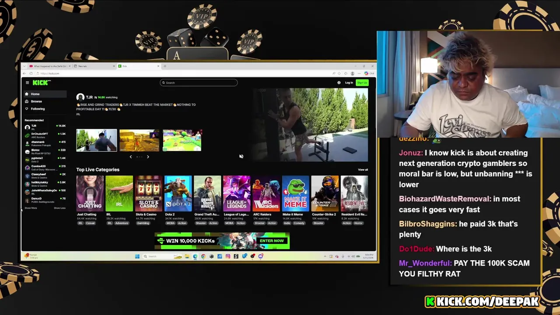Image resolution: width=560 pixels, height=315 pixels.
Task: Open a new browser tab with plus
Action: click(164, 66)
